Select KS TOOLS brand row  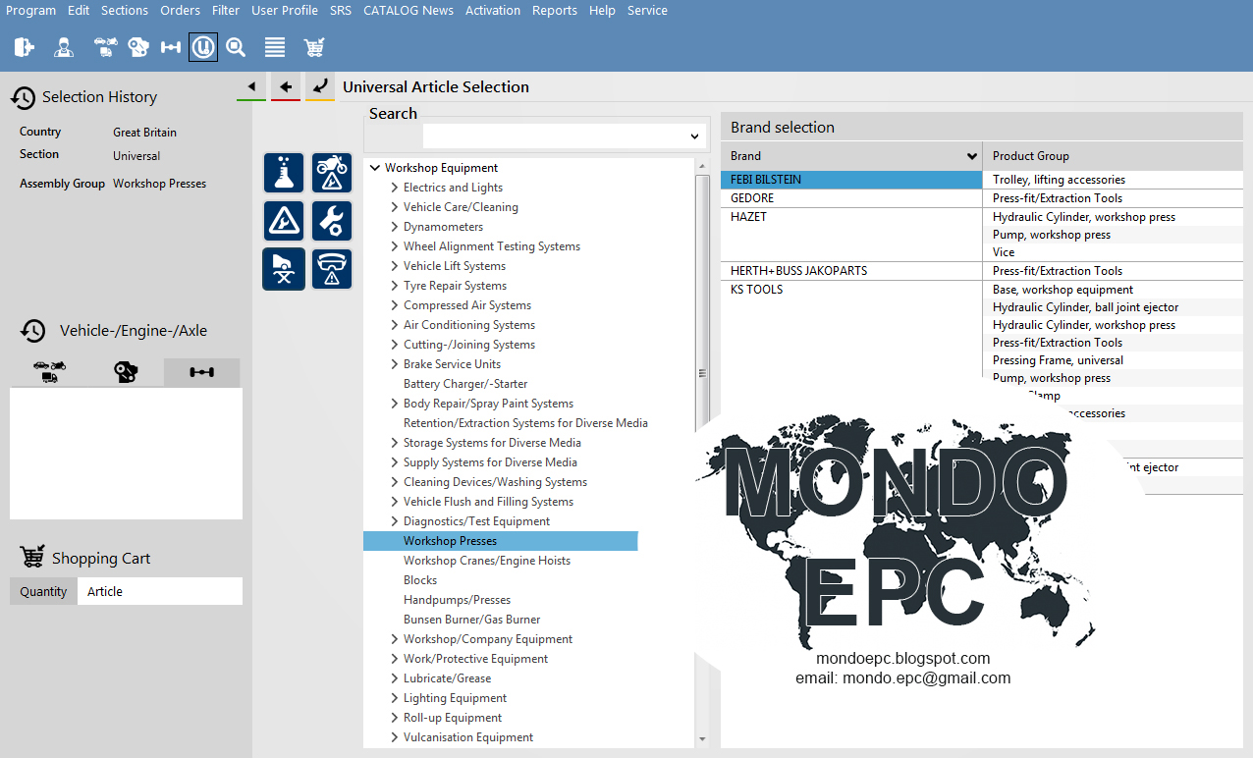coord(851,290)
